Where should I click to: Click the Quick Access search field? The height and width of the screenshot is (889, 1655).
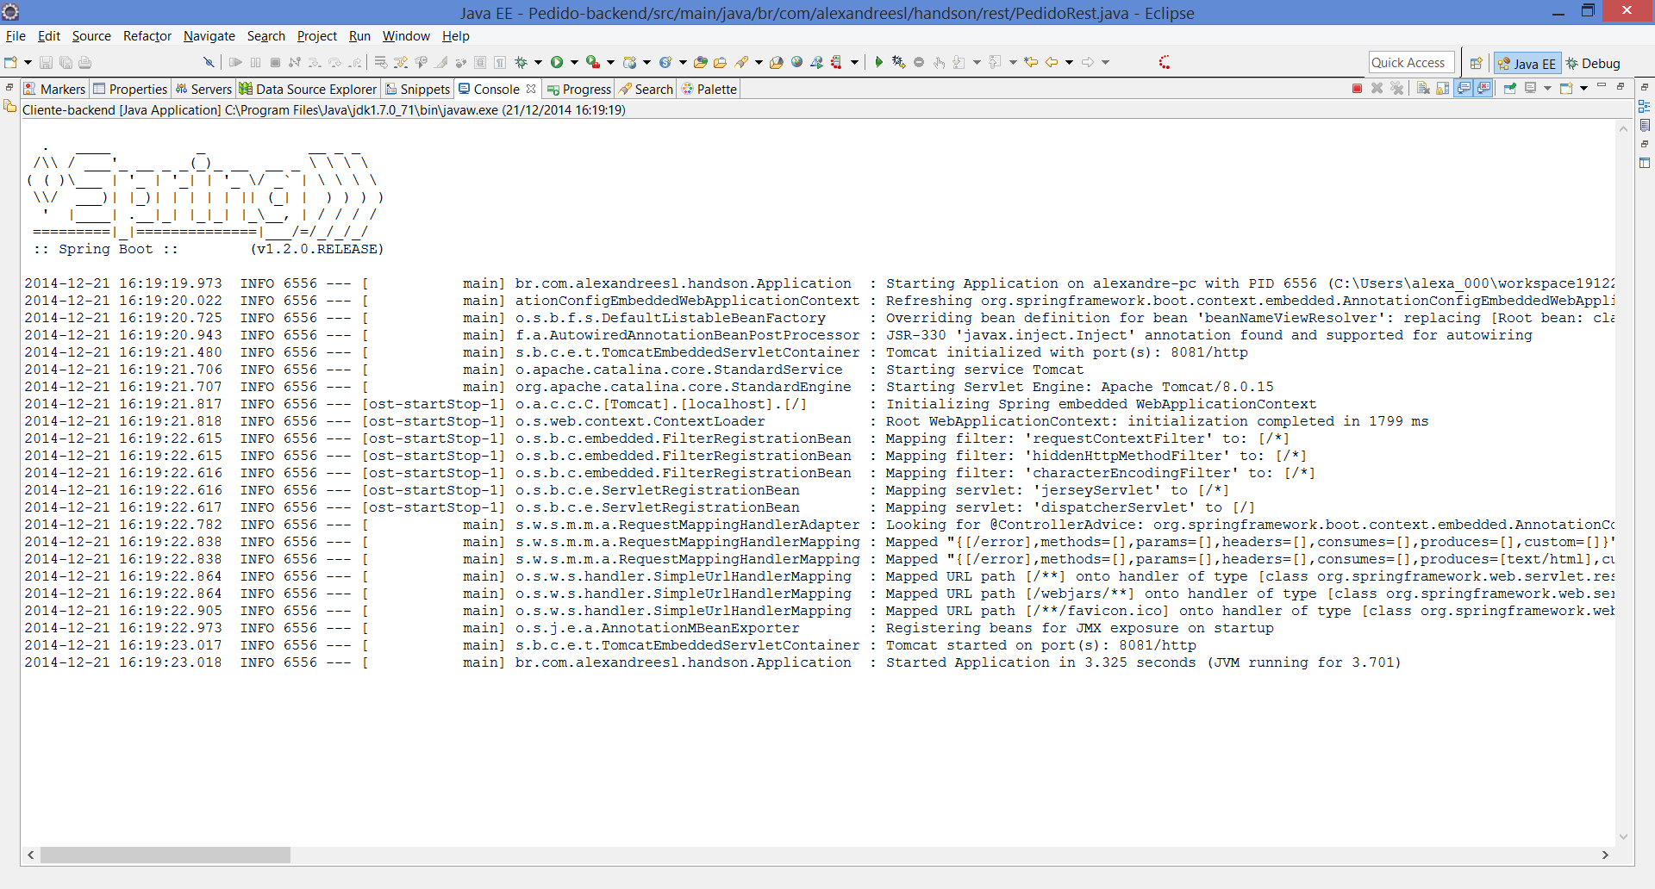(x=1411, y=63)
